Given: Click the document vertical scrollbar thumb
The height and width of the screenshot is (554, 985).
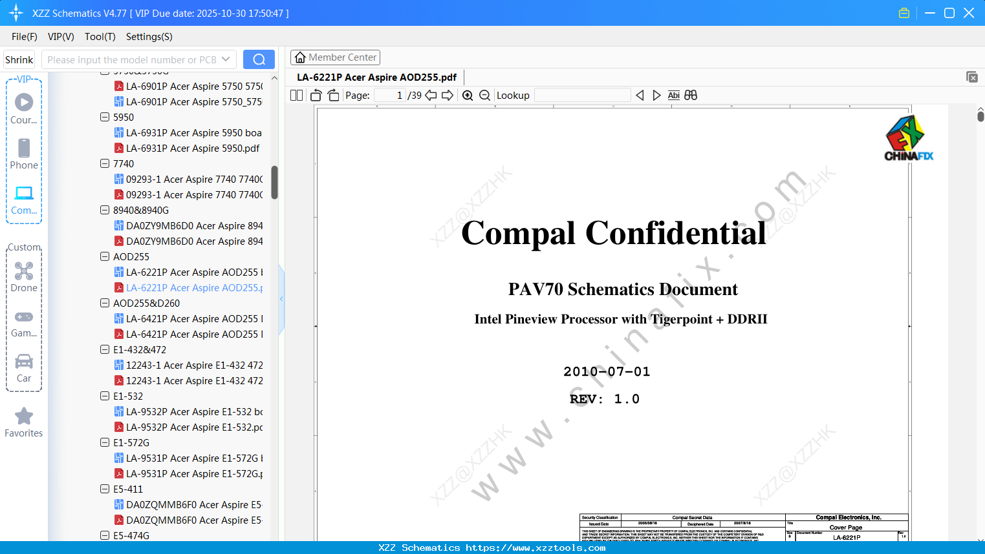Looking at the screenshot, I should pyautogui.click(x=980, y=116).
